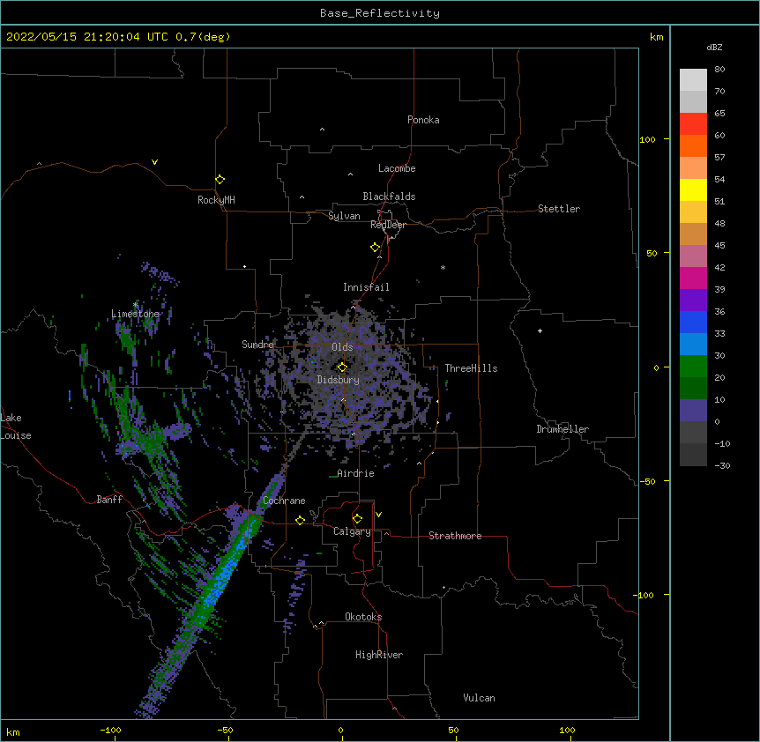Click the dBZ legend heading

[x=714, y=47]
